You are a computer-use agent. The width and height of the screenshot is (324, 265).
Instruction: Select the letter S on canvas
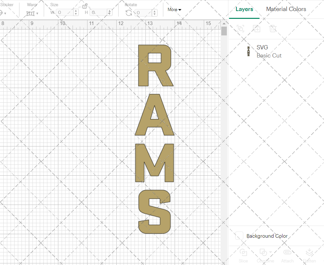155,212
